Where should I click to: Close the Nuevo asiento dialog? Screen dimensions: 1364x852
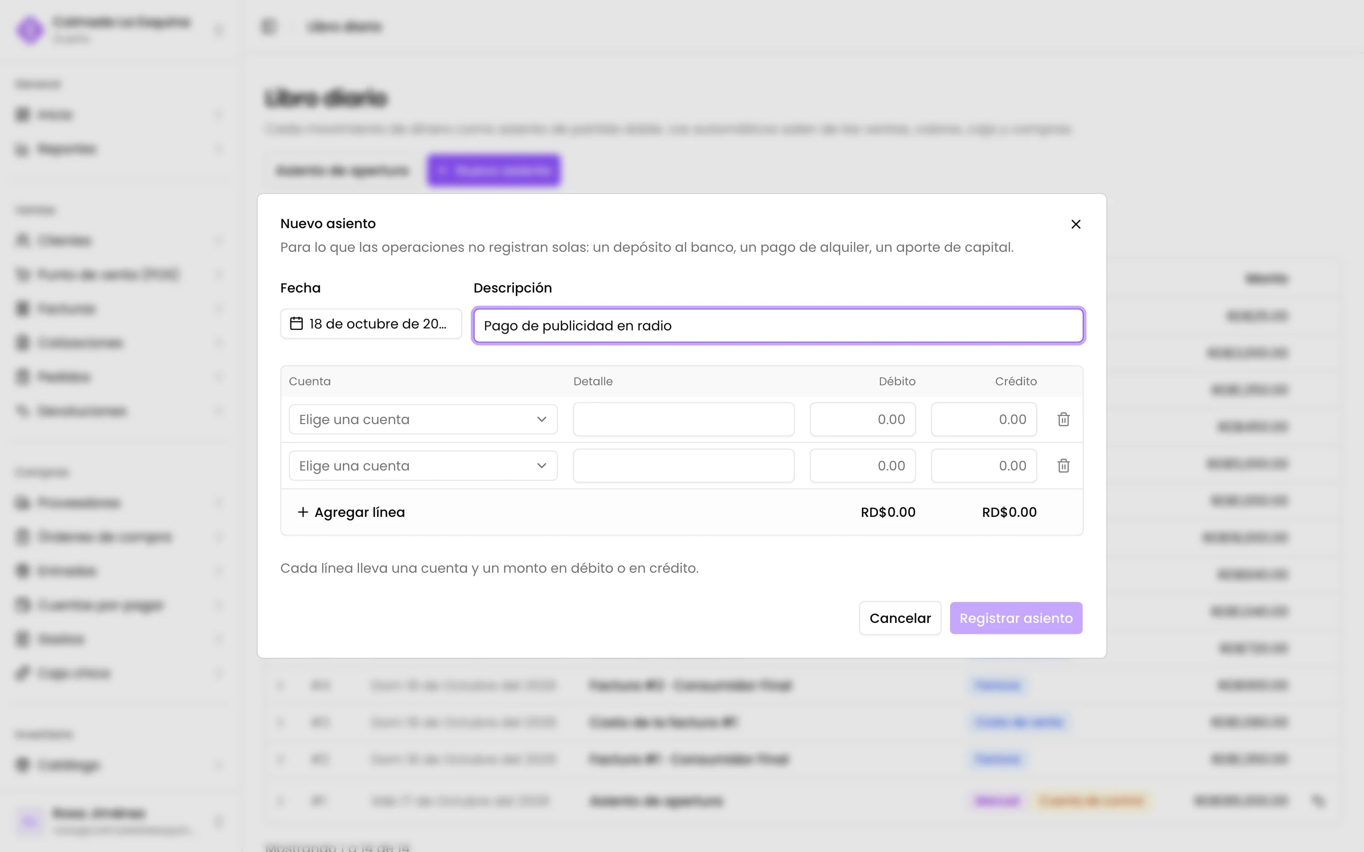(x=1076, y=224)
